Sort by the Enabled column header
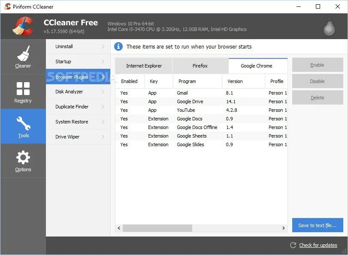This screenshot has width=348, height=255. point(130,81)
